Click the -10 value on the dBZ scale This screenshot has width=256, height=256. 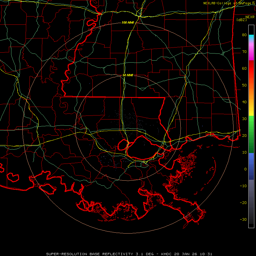(243, 186)
